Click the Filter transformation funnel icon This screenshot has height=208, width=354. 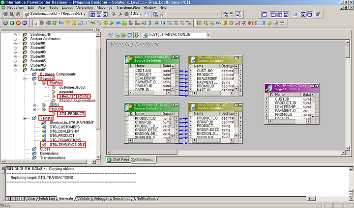[67, 23]
